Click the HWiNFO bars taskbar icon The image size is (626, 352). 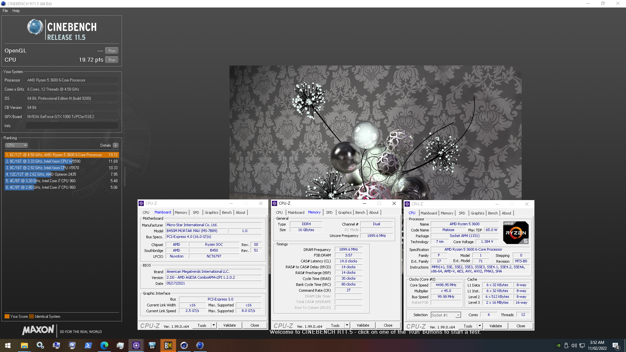152,345
